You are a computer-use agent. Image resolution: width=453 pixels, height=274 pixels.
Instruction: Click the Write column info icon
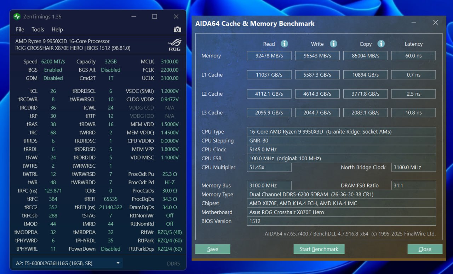333,44
